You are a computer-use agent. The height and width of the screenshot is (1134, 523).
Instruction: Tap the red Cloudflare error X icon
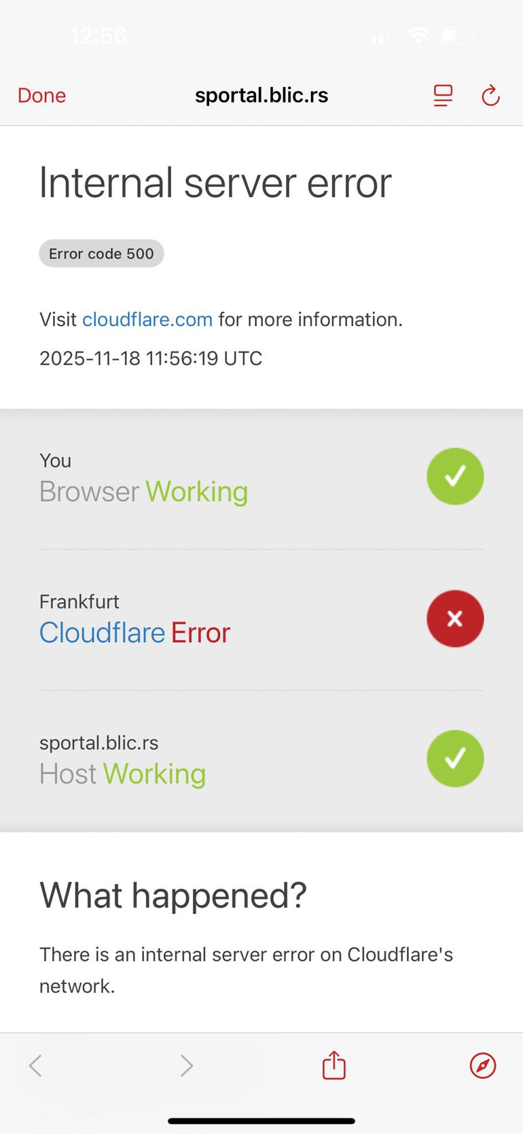pyautogui.click(x=455, y=618)
